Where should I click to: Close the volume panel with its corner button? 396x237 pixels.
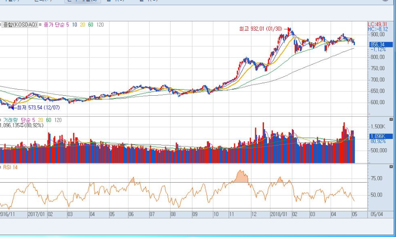coord(390,119)
